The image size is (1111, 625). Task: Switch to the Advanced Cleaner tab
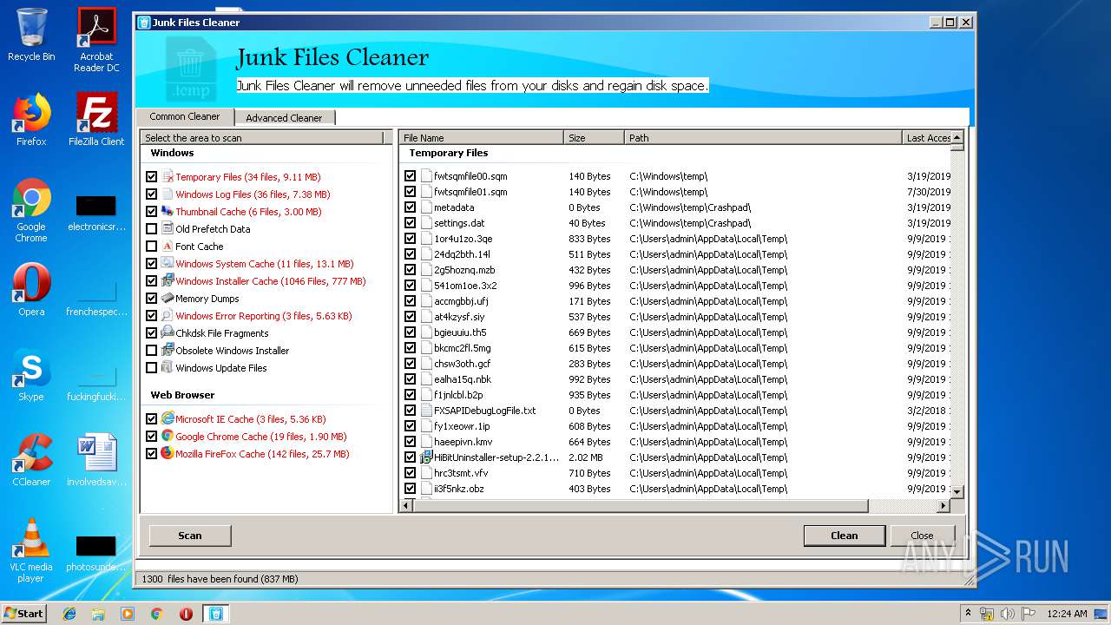pyautogui.click(x=284, y=118)
